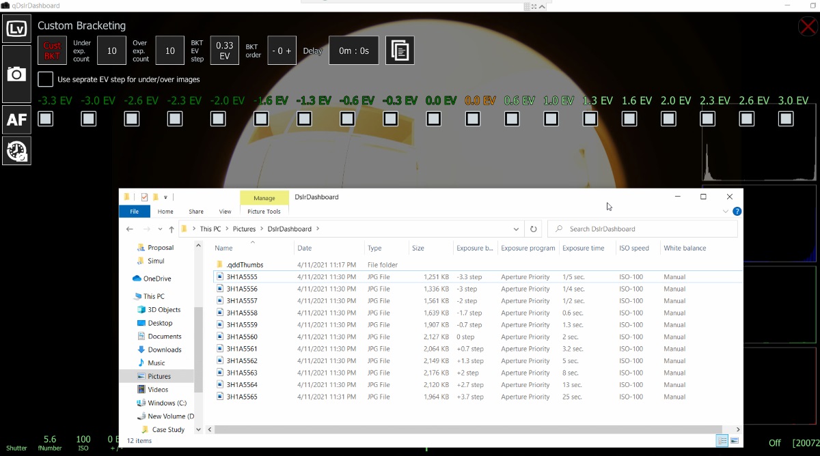Tick the -3.3 EV checkbox
The height and width of the screenshot is (456, 820).
pyautogui.click(x=46, y=119)
